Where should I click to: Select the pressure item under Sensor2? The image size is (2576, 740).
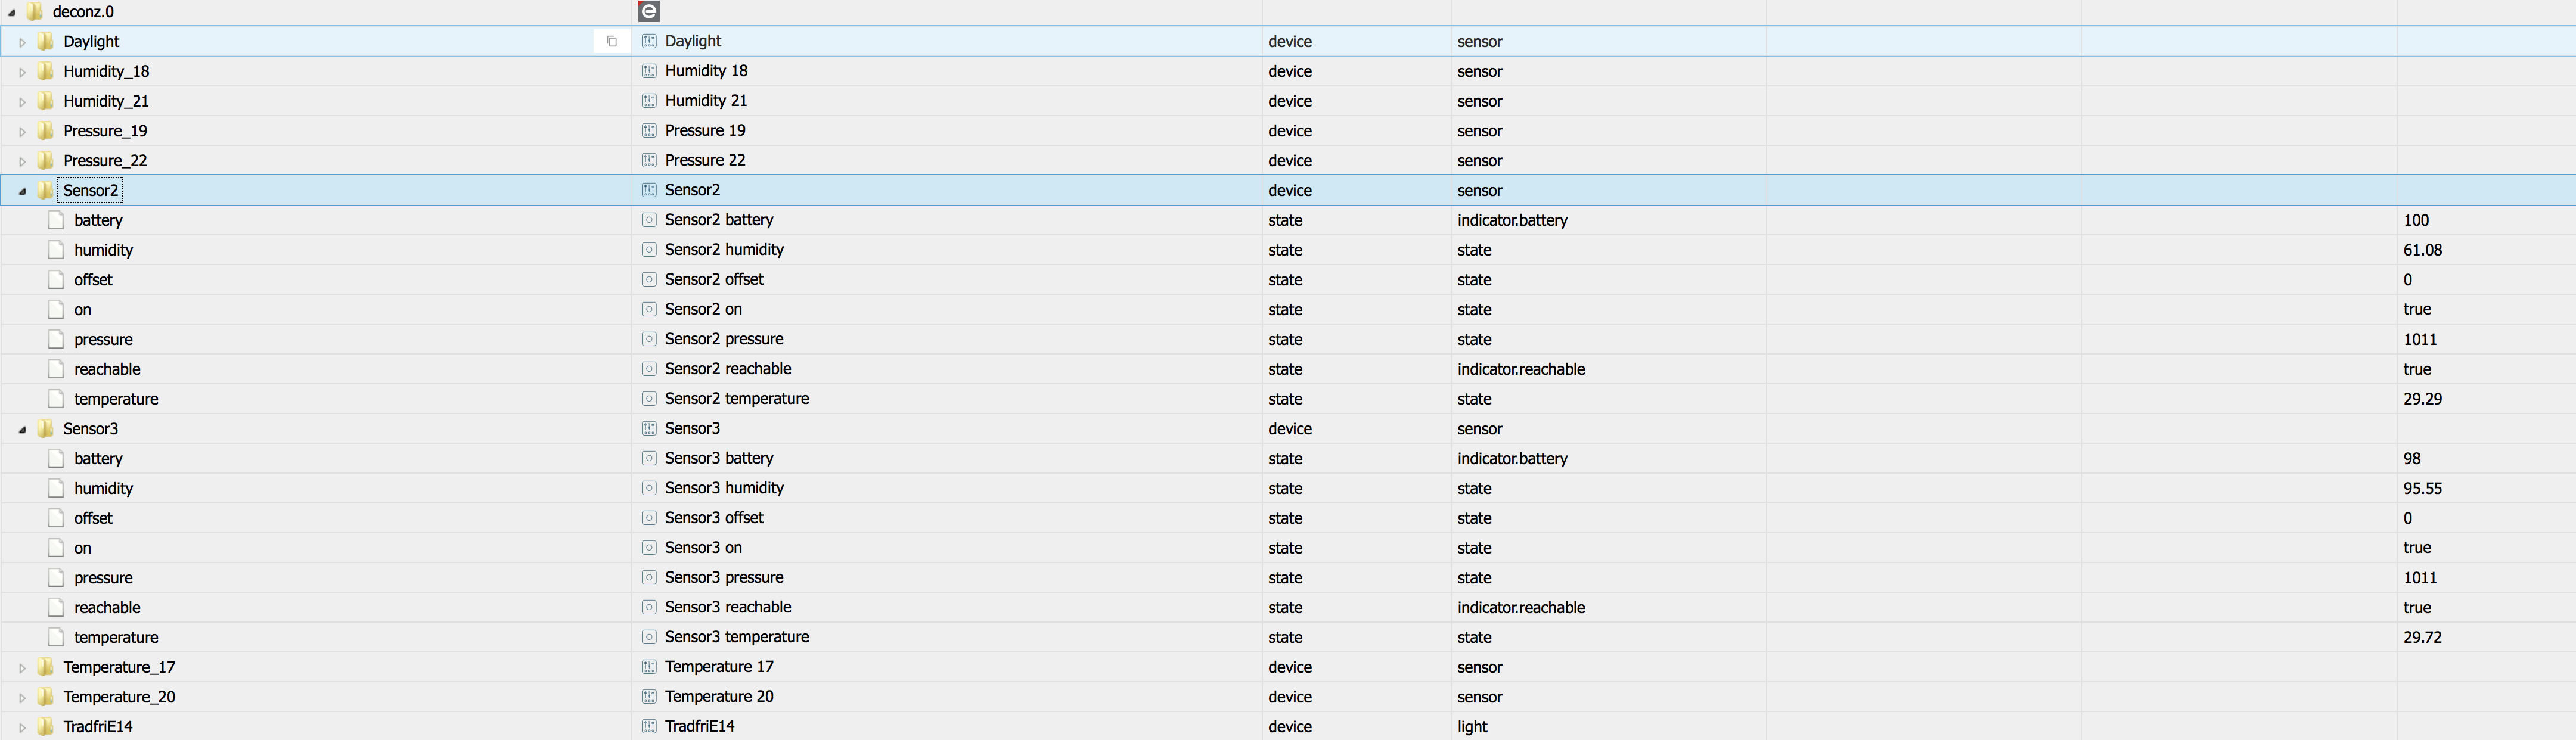pyautogui.click(x=103, y=339)
